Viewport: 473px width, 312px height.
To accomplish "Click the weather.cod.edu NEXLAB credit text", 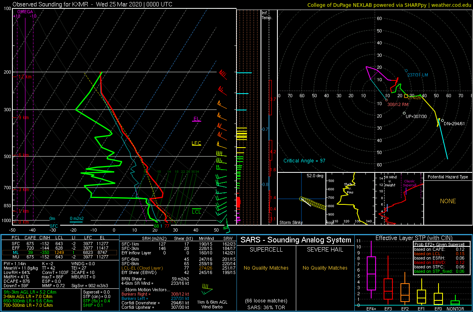I will [389, 4].
